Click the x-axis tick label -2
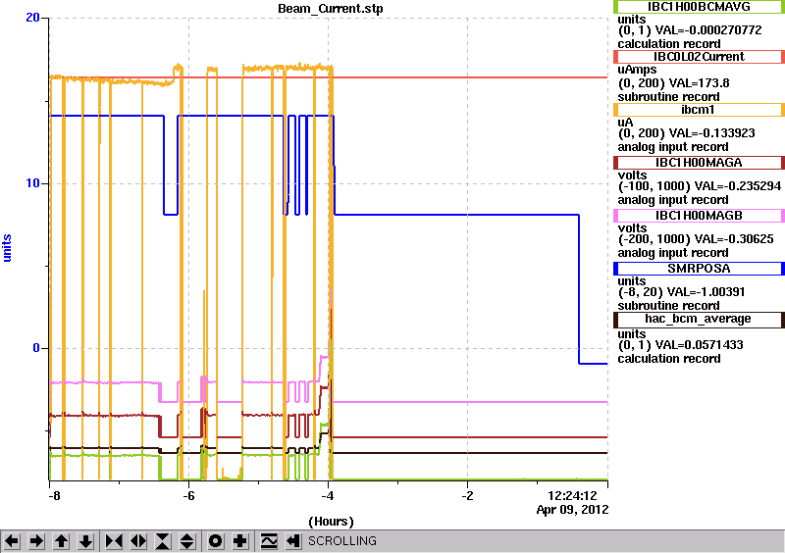This screenshot has height=553, width=785. [x=467, y=496]
